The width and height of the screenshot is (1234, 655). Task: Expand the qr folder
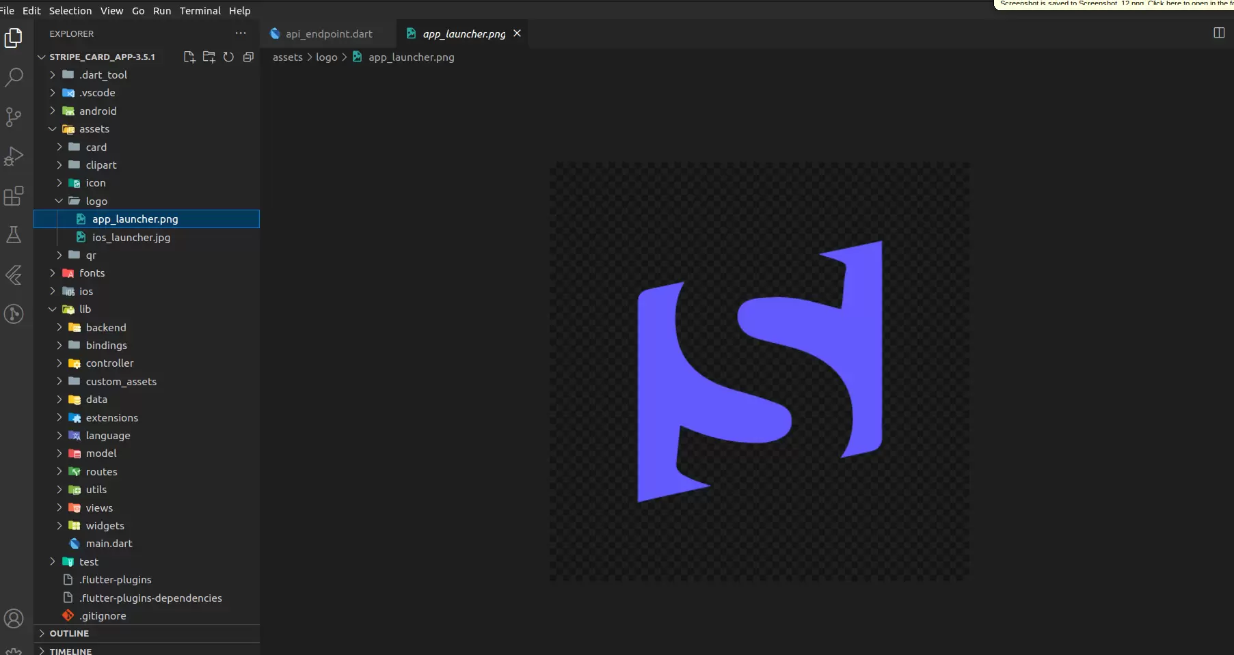click(x=146, y=255)
